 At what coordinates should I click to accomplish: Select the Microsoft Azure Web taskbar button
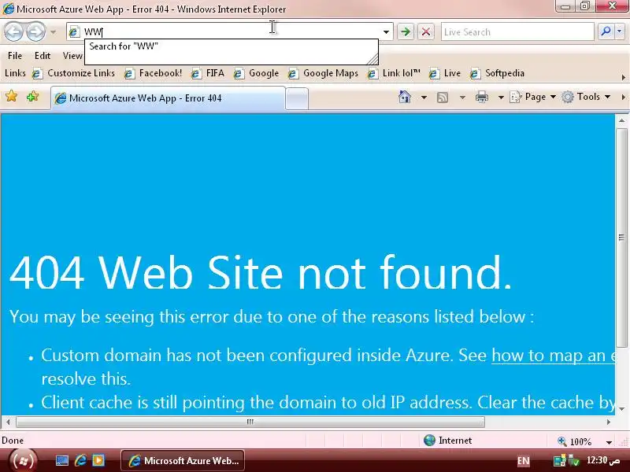[x=183, y=461]
